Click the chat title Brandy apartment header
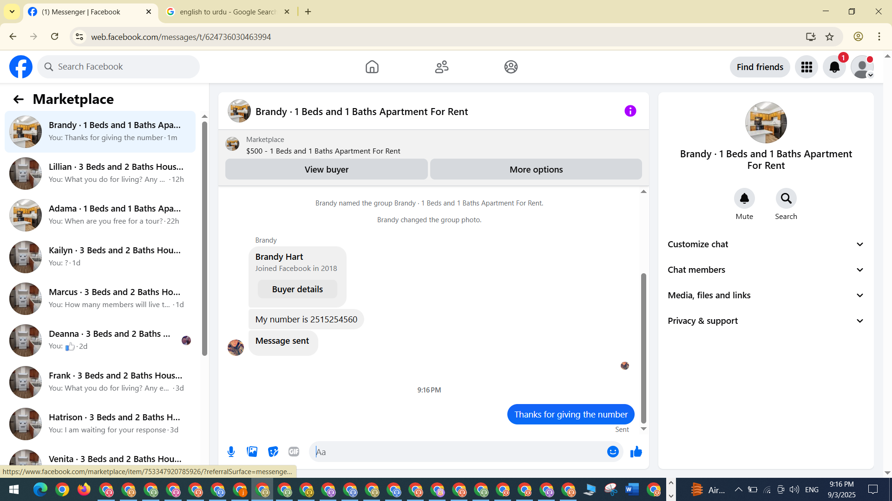This screenshot has width=892, height=501. [361, 112]
